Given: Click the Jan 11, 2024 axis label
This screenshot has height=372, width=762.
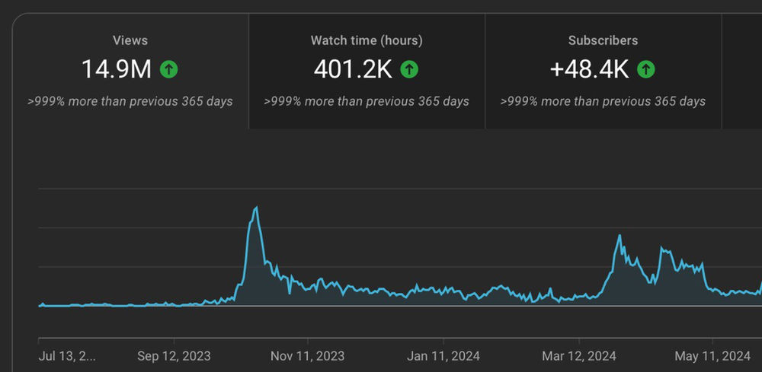Looking at the screenshot, I should [x=443, y=356].
